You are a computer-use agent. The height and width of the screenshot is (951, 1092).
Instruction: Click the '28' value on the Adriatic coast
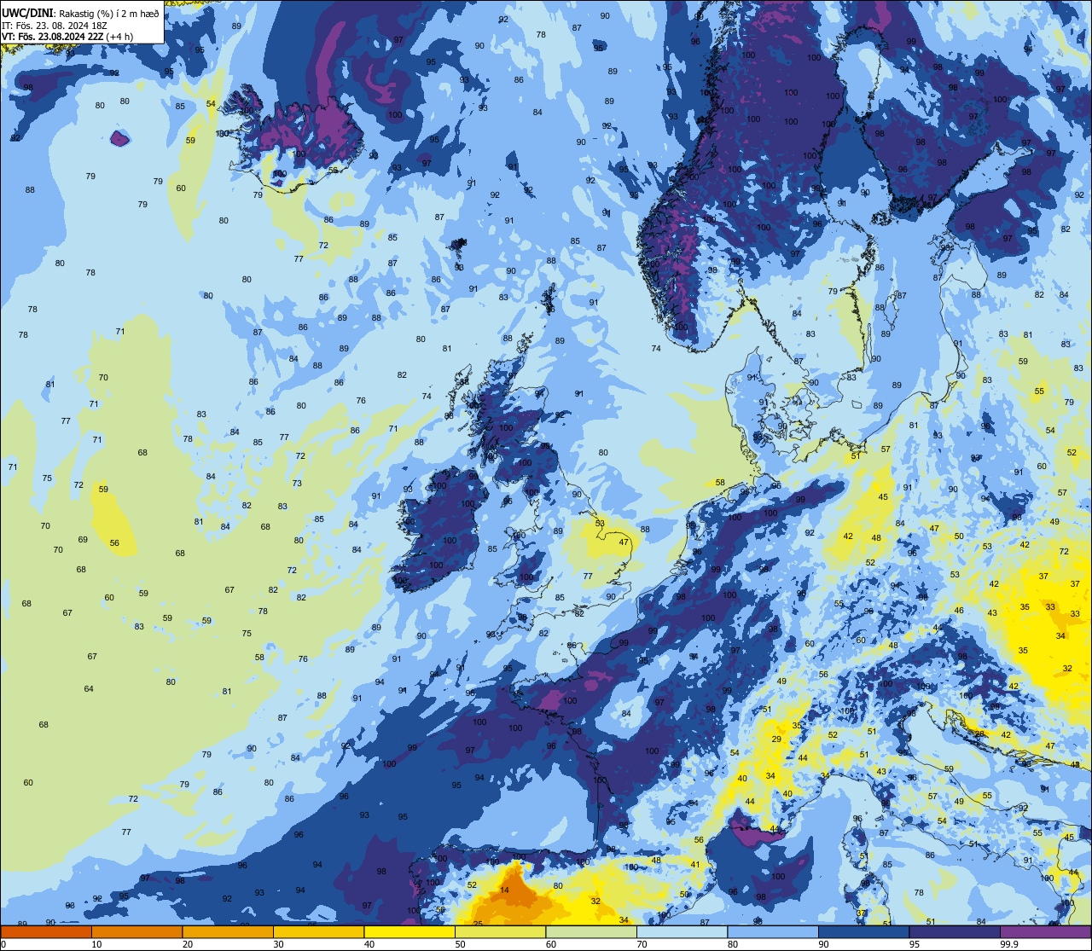[980, 734]
